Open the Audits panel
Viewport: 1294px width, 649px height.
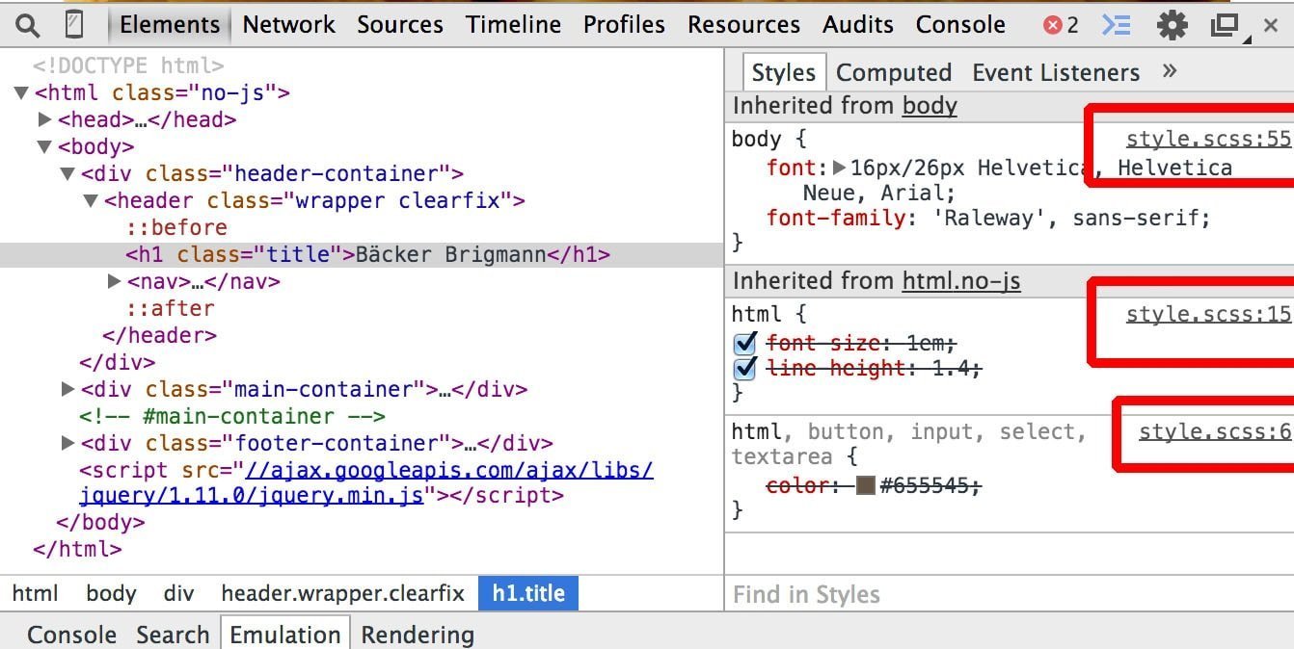point(858,25)
